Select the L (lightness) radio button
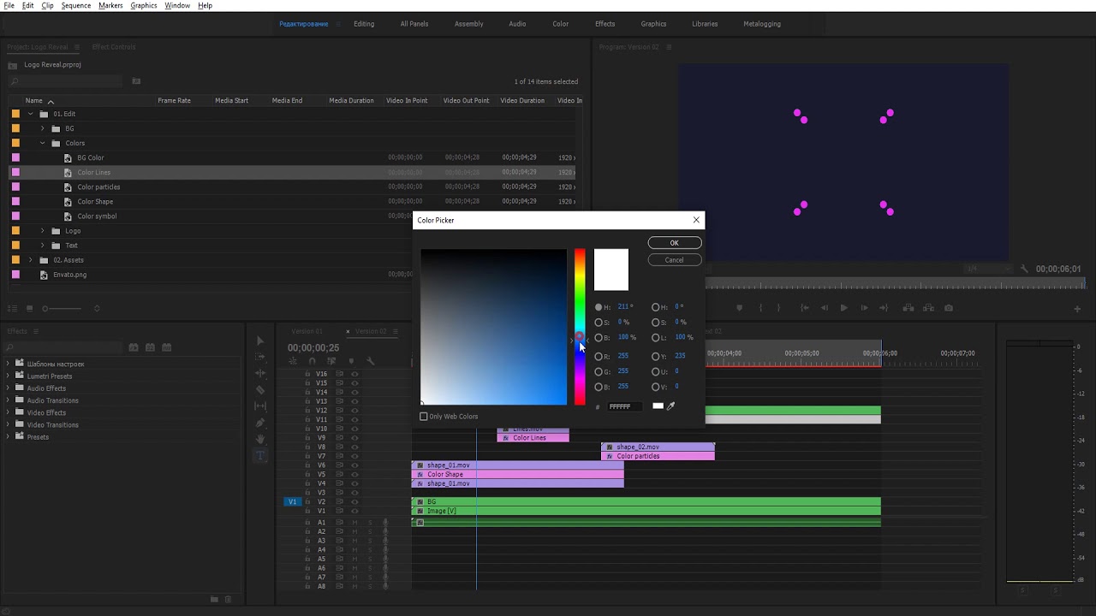Screen dimensions: 1096x616 point(656,338)
